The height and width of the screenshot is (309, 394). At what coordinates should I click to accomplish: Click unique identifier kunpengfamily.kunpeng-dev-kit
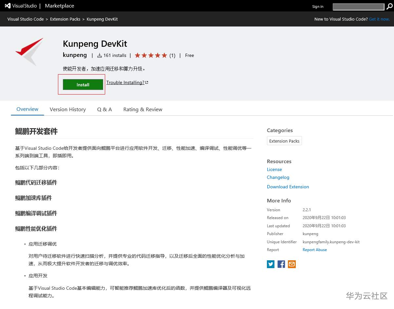click(x=331, y=242)
